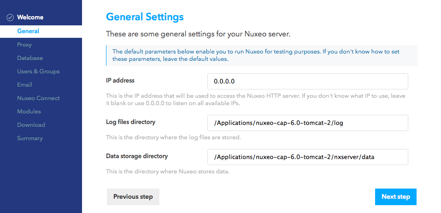Screen dimensions: 441x213
Task: Click the checkmark icon beside Welcome
Action: tap(10, 18)
